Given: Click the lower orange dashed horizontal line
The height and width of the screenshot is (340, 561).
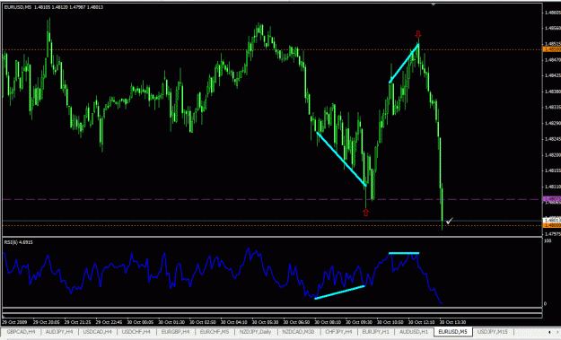Looking at the screenshot, I should tap(272, 225).
